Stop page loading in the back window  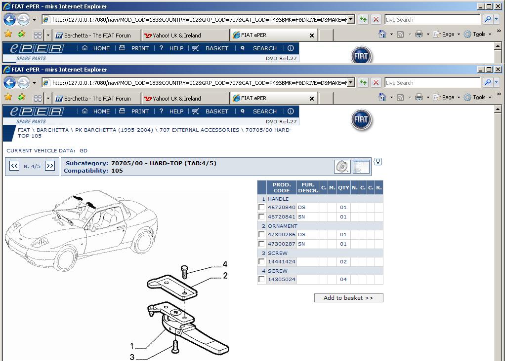[376, 20]
